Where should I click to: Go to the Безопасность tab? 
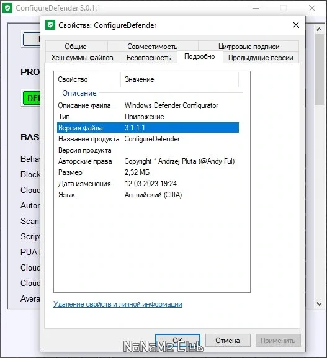click(x=149, y=58)
